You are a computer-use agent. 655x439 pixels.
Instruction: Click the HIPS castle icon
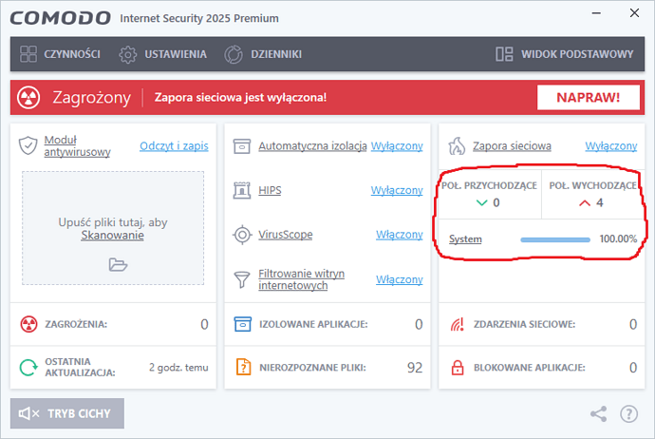point(242,191)
